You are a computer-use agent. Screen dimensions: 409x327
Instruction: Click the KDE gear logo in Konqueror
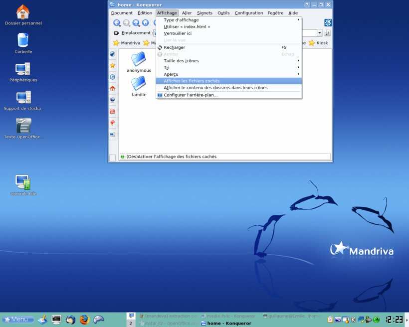(x=328, y=23)
